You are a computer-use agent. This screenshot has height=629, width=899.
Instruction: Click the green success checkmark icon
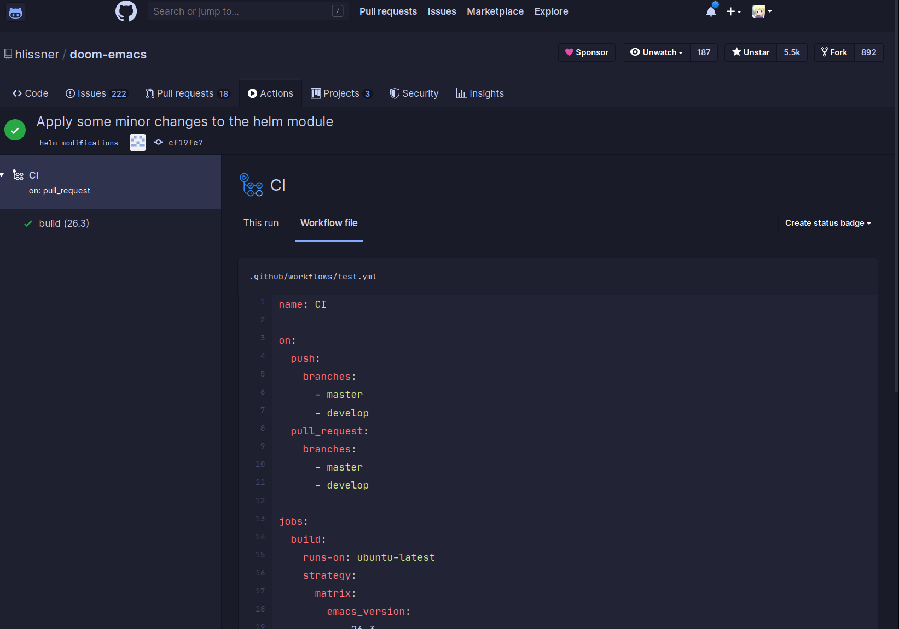(15, 130)
